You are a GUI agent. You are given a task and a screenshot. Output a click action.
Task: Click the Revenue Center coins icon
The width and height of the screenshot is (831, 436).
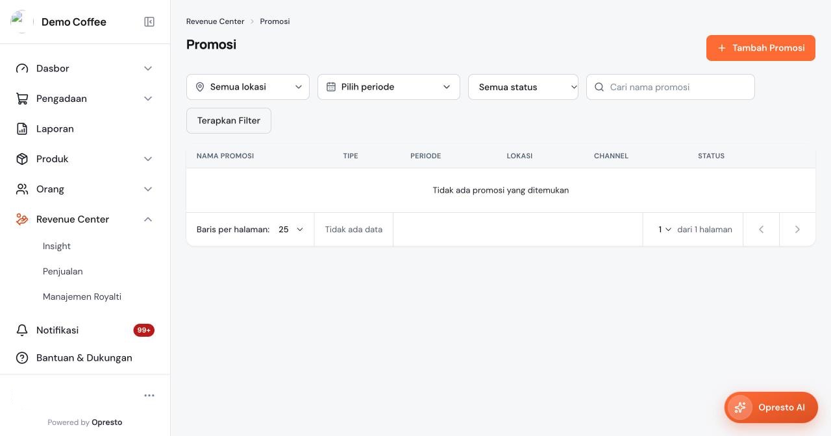tap(22, 219)
